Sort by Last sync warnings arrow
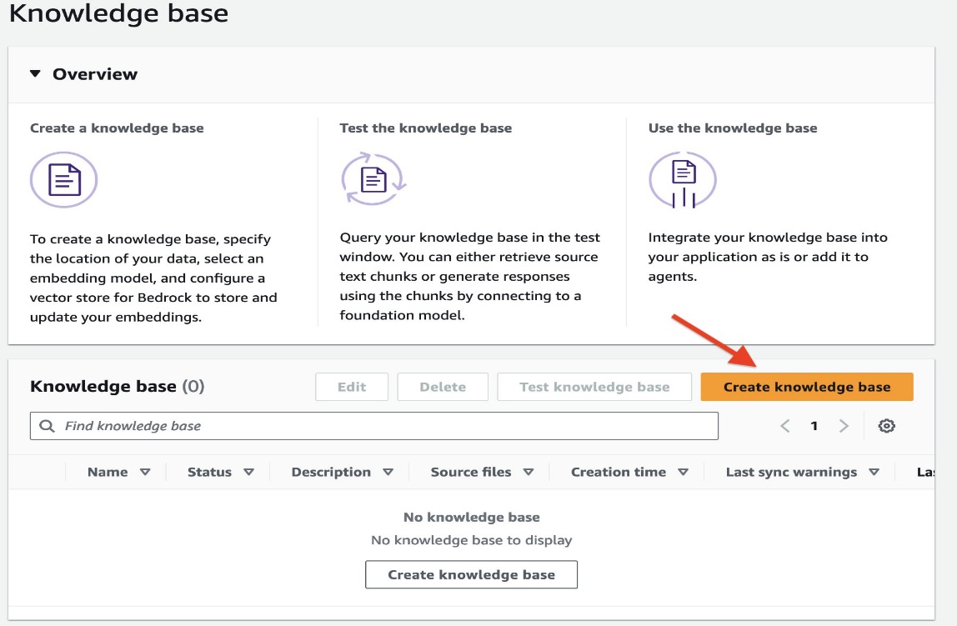The width and height of the screenshot is (957, 626). pos(874,473)
